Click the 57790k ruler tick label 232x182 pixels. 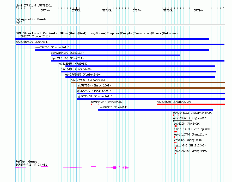click(199, 10)
